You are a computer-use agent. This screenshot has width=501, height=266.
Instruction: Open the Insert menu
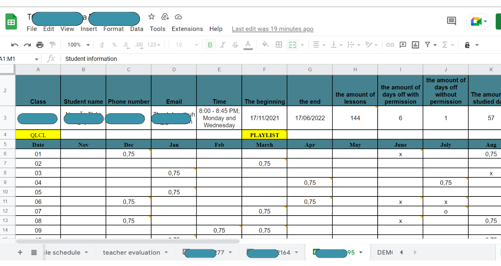[89, 29]
